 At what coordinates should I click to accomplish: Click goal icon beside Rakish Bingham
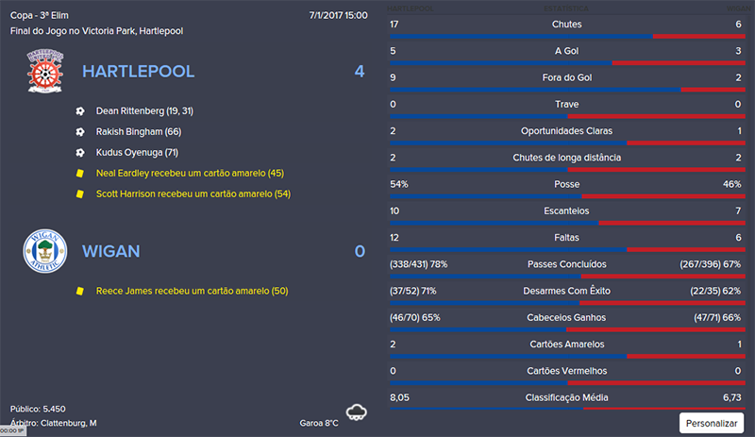(80, 131)
